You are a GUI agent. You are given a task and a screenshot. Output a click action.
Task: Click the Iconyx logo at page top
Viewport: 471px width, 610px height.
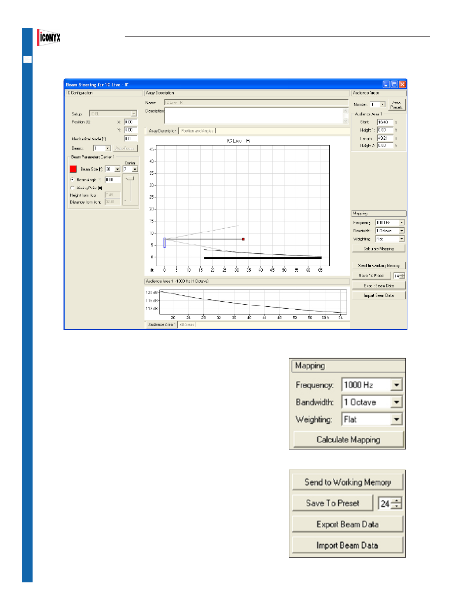[x=49, y=37]
